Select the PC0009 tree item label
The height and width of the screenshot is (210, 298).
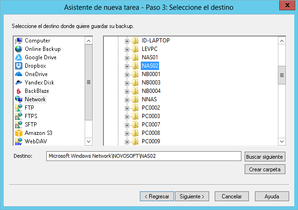click(x=151, y=141)
